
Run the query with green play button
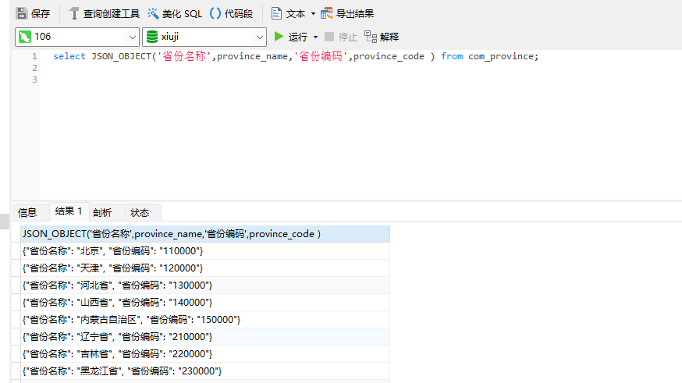[279, 37]
